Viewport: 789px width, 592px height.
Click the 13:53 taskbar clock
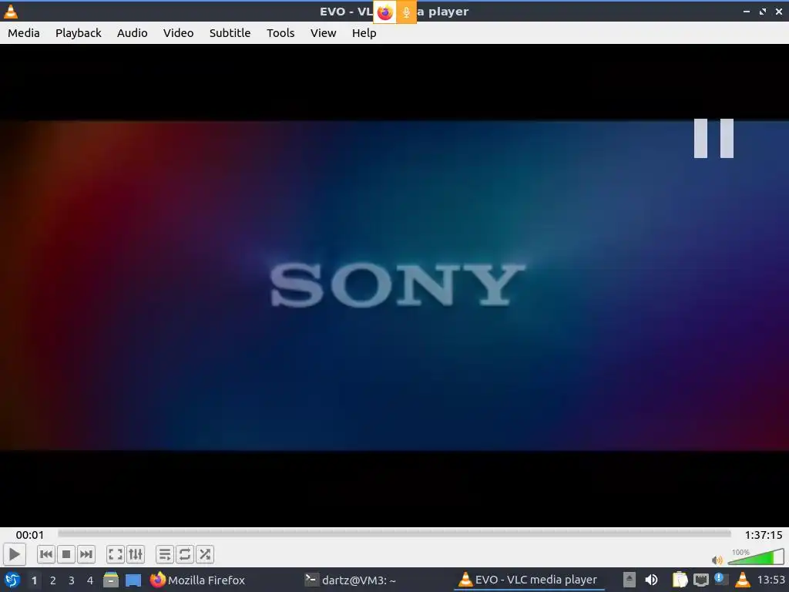point(771,580)
